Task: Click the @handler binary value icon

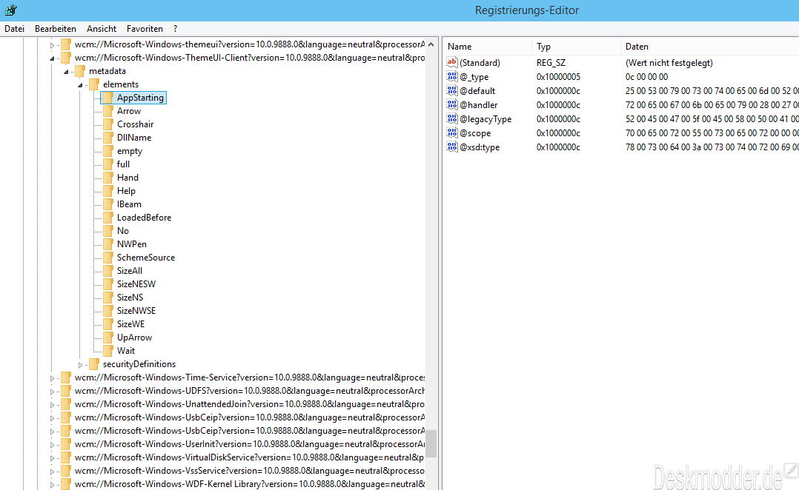Action: [452, 104]
